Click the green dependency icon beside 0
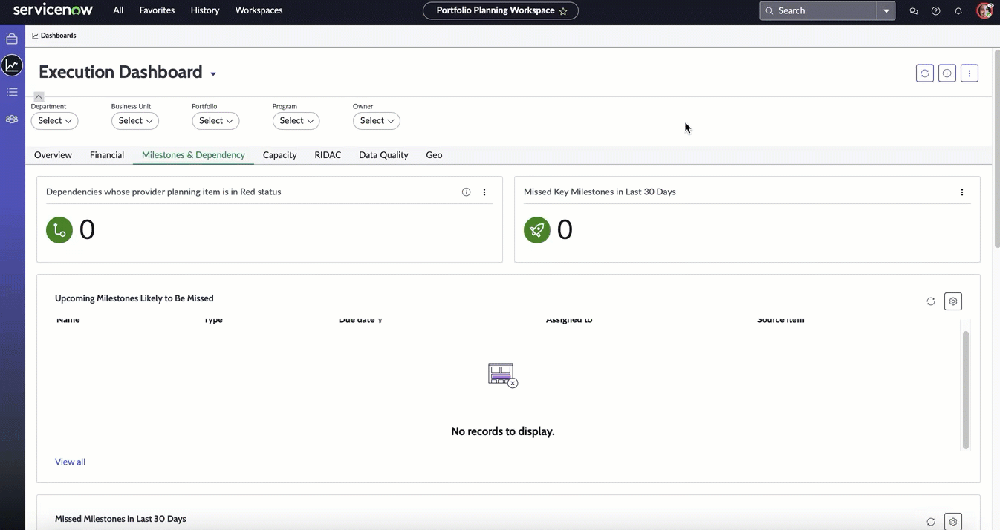The height and width of the screenshot is (530, 1000). [59, 230]
